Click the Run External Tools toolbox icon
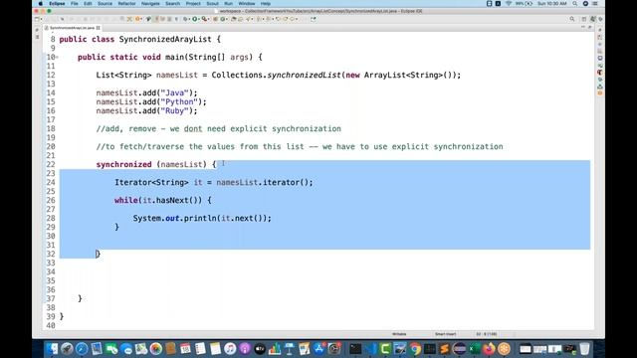The width and height of the screenshot is (637, 358). pyautogui.click(x=204, y=19)
